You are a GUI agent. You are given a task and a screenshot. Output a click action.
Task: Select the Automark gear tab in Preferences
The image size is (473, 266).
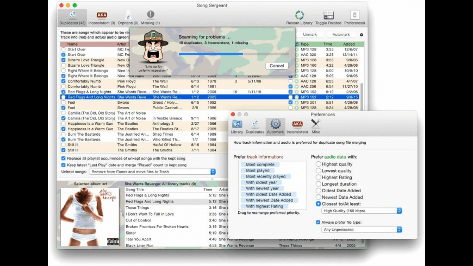click(275, 126)
